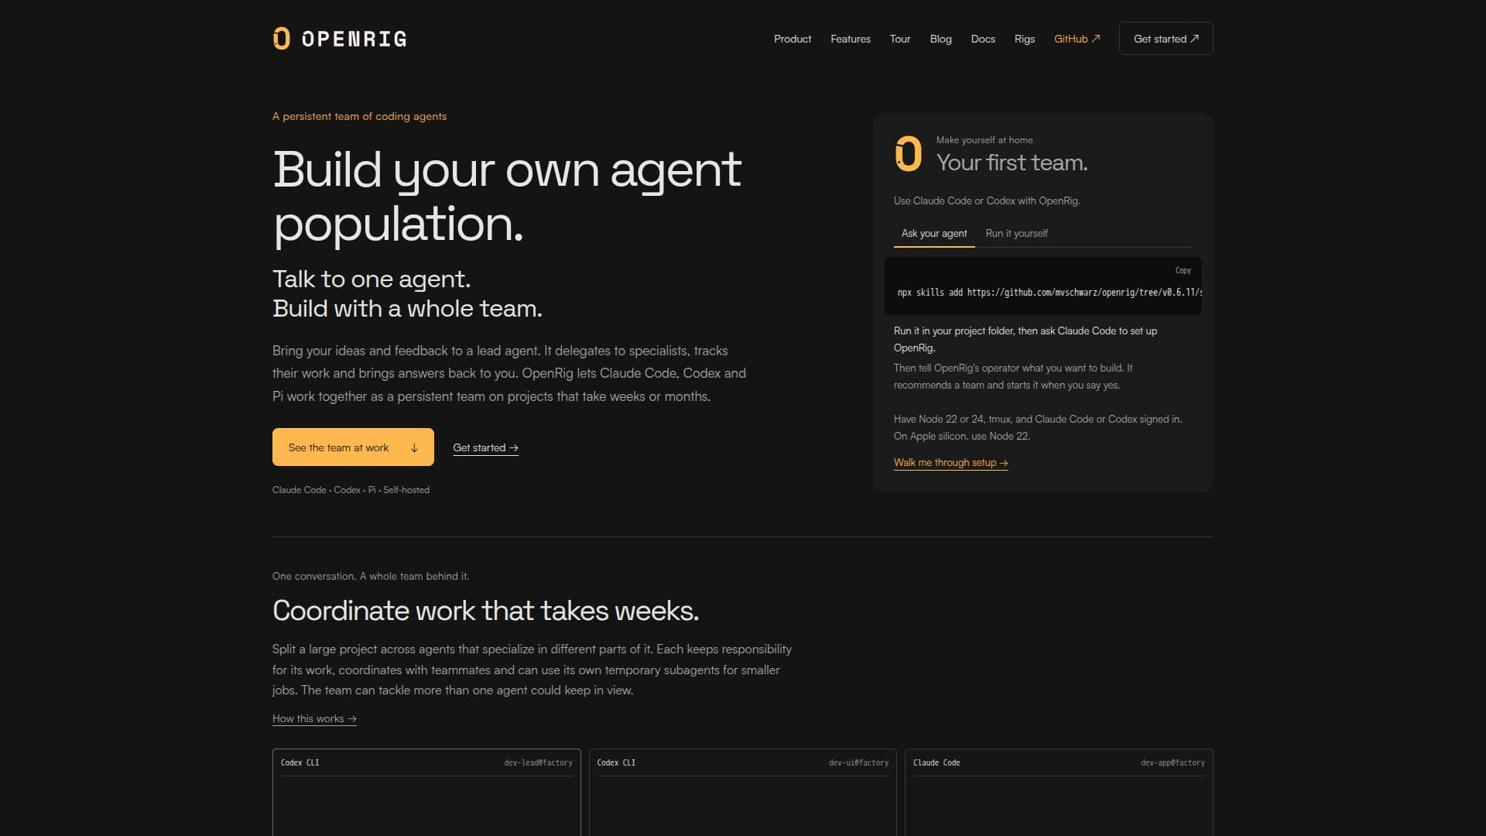The height and width of the screenshot is (836, 1486).
Task: Open Docs from the top navigation
Action: (x=983, y=39)
